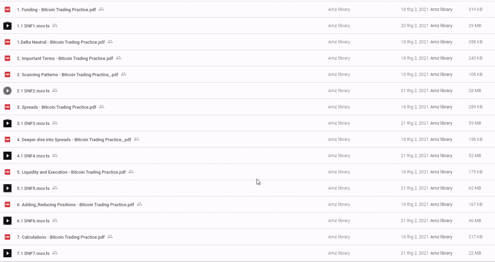The height and width of the screenshot is (262, 495).
Task: Click shared-people icon next to 7. Calculations PDF
Action: click(x=110, y=237)
